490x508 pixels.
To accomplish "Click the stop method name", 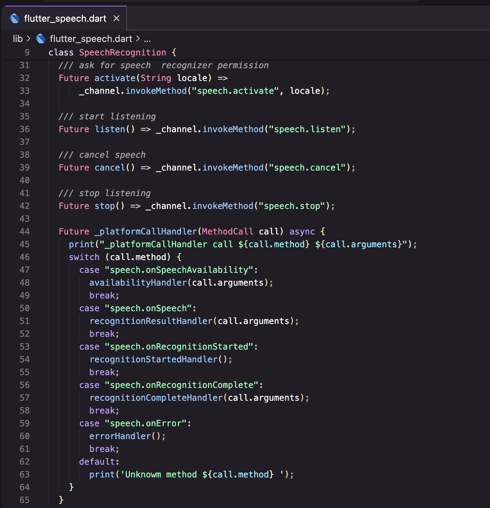I will tap(105, 206).
